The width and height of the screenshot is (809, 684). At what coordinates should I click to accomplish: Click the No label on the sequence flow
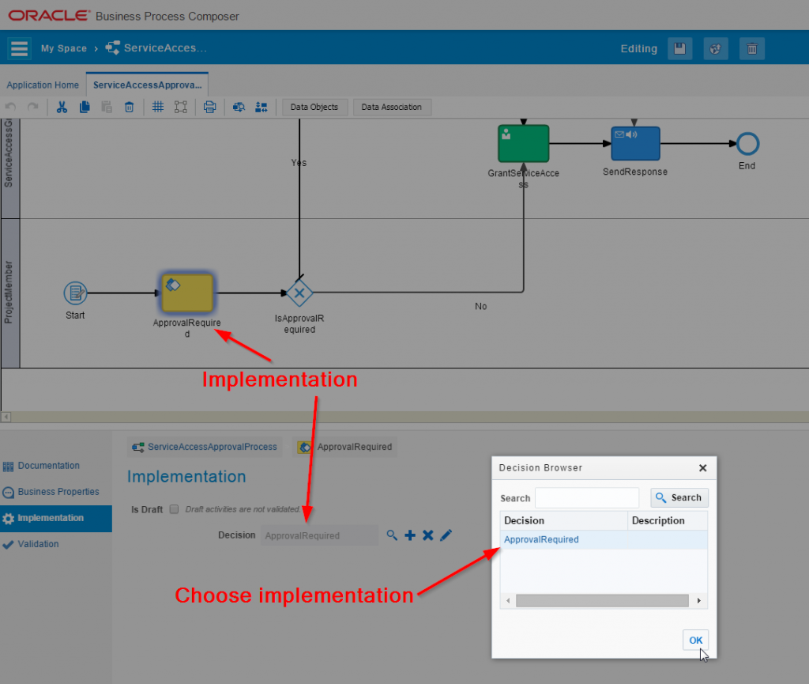481,307
